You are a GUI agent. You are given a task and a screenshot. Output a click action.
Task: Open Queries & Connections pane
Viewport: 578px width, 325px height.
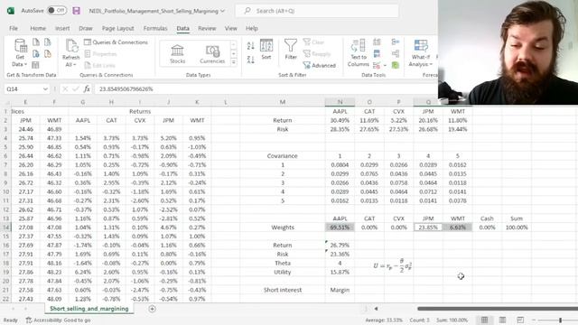pyautogui.click(x=116, y=42)
